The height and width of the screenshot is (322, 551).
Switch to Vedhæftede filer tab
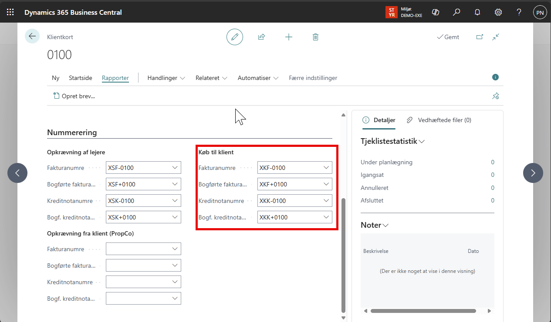pyautogui.click(x=439, y=120)
